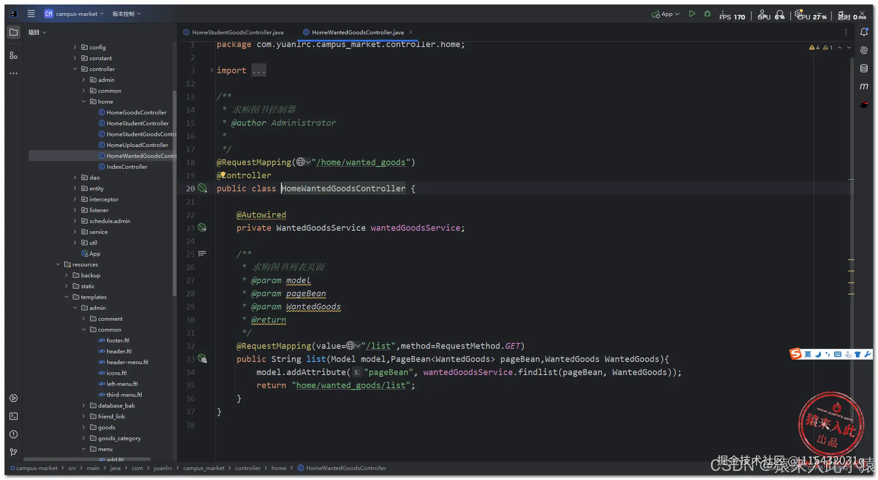Click the campus_market breadcrumb
The height and width of the screenshot is (480, 878).
pyautogui.click(x=204, y=468)
